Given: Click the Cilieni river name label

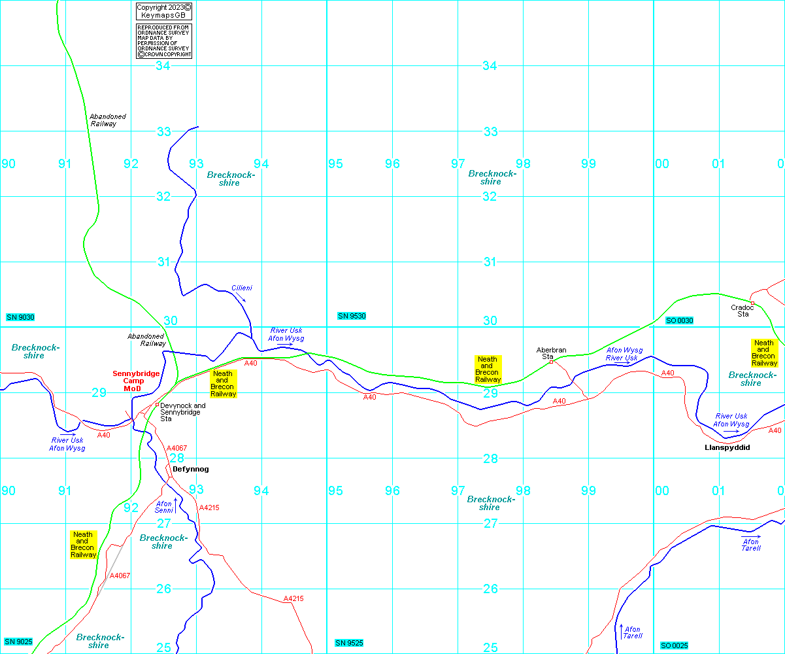Looking at the screenshot, I should (x=241, y=288).
